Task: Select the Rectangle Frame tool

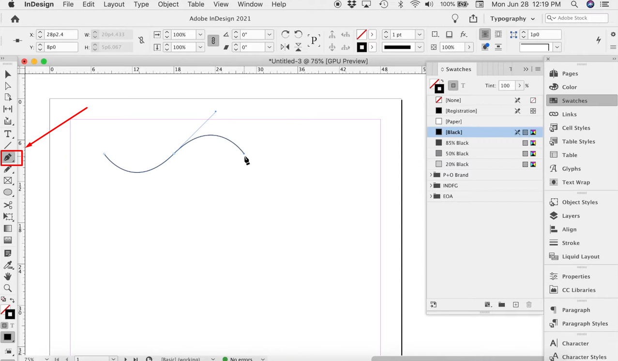Action: (8, 180)
